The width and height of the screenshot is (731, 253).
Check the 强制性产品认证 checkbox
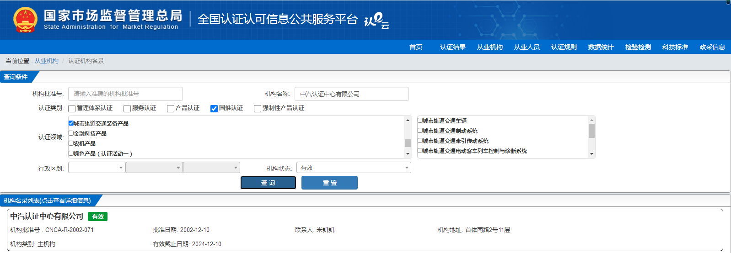pyautogui.click(x=258, y=109)
